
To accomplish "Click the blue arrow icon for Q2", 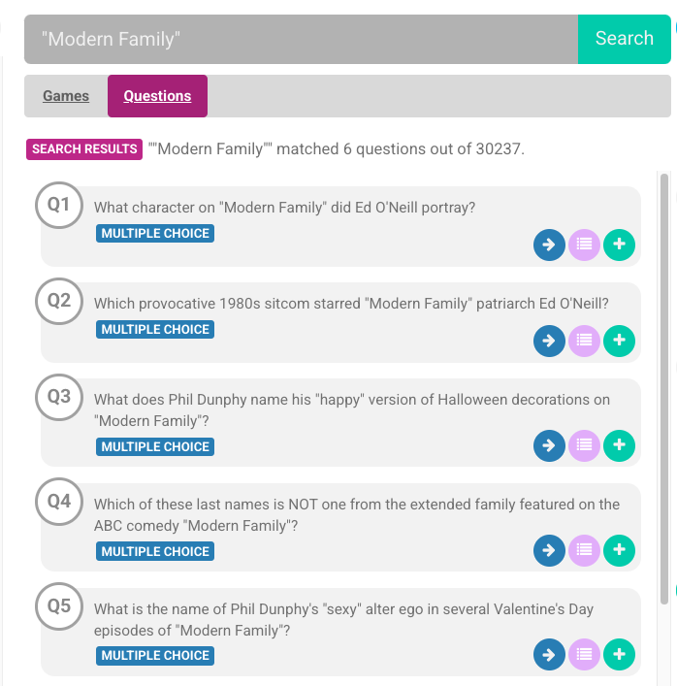I will 549,341.
